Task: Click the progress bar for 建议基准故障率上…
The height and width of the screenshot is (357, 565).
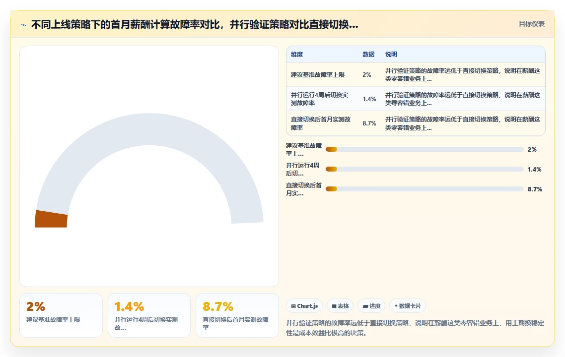Action: (424, 149)
